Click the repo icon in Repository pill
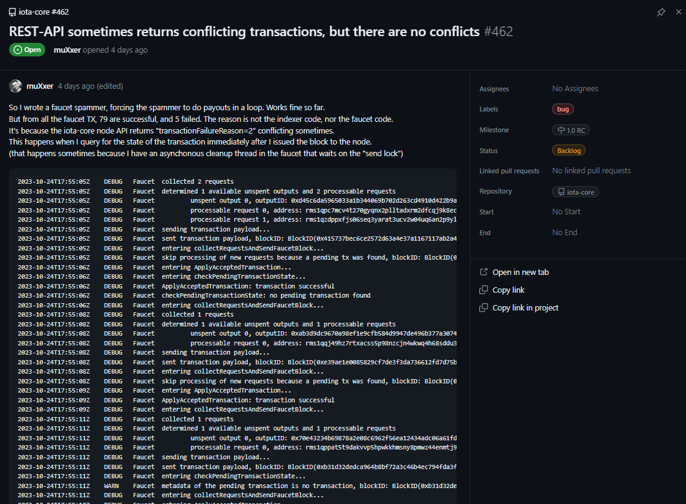 pyautogui.click(x=561, y=192)
